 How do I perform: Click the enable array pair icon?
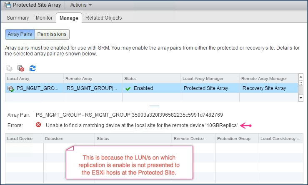coord(9,68)
